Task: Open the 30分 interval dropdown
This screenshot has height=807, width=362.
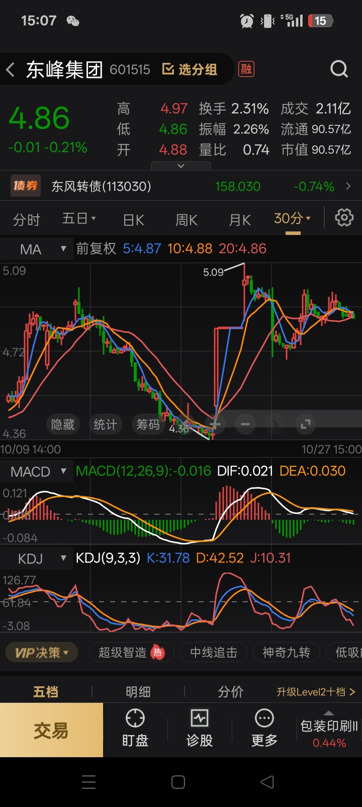Action: [293, 218]
